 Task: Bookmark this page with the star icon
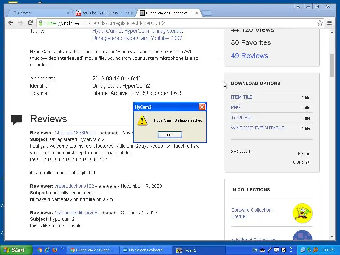[320, 23]
